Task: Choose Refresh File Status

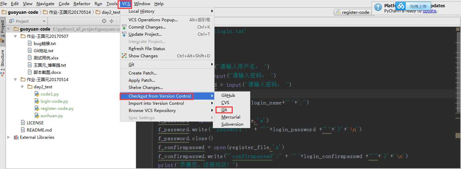Action: coord(167,48)
